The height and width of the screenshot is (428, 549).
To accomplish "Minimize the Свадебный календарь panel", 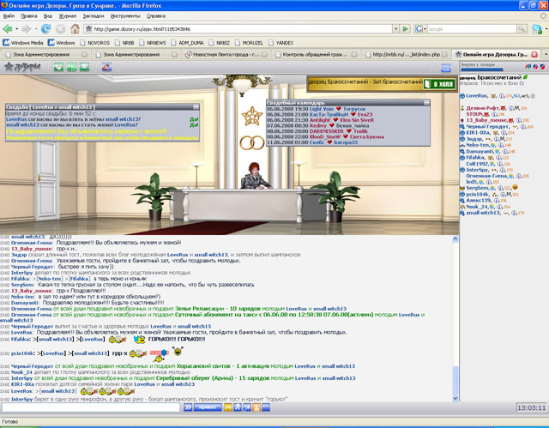I will (426, 103).
